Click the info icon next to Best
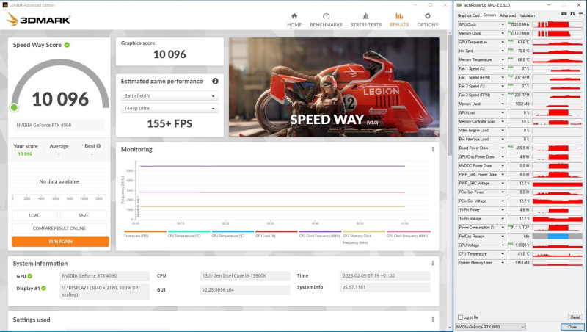The width and height of the screenshot is (587, 332). (98, 145)
